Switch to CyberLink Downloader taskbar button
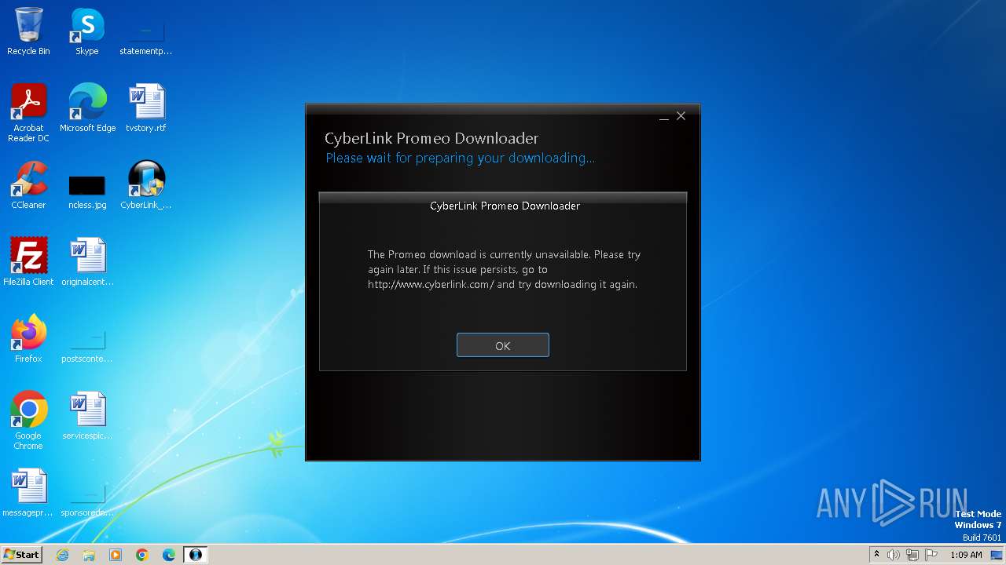1006x565 pixels. [x=196, y=555]
